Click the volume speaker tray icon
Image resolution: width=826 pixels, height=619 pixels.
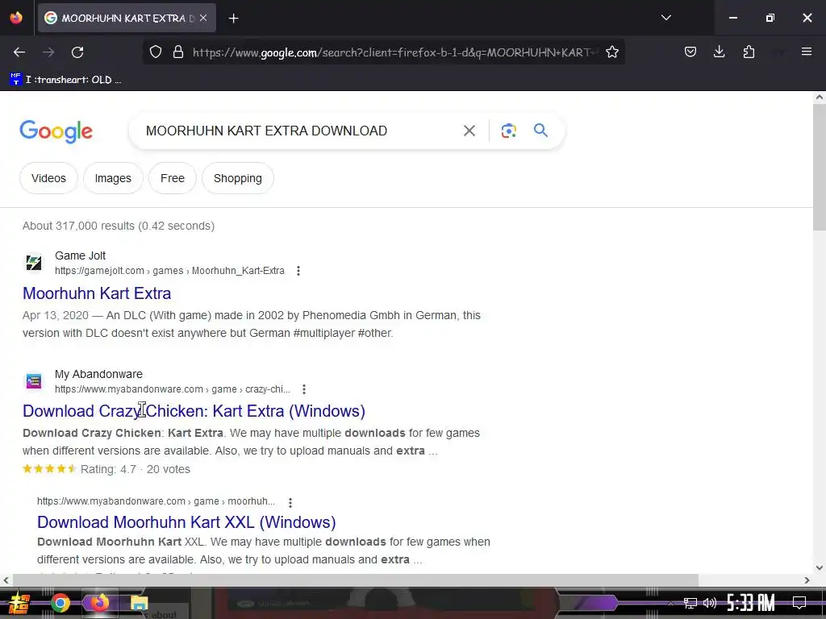click(710, 603)
